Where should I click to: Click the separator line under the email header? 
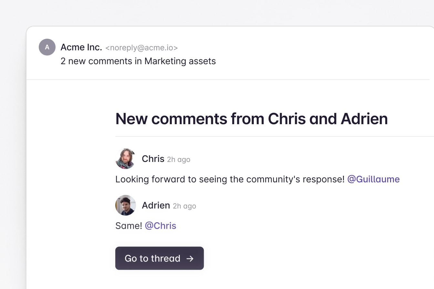click(226, 79)
